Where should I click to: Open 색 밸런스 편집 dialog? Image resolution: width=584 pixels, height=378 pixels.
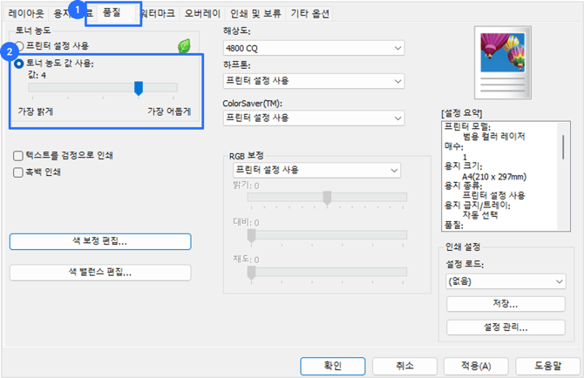click(100, 273)
